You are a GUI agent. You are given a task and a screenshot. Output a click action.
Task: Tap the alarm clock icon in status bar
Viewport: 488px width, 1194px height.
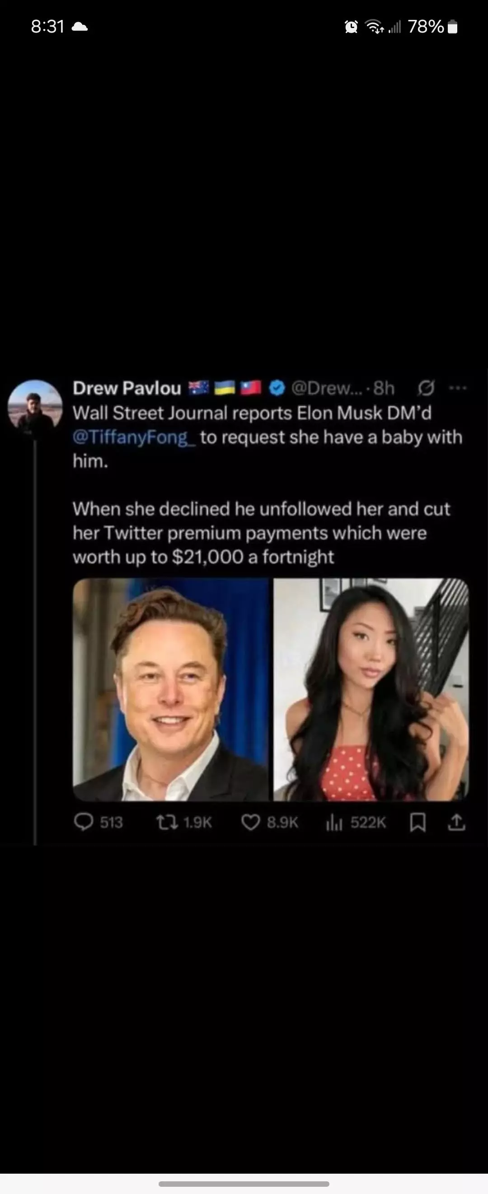tap(352, 27)
